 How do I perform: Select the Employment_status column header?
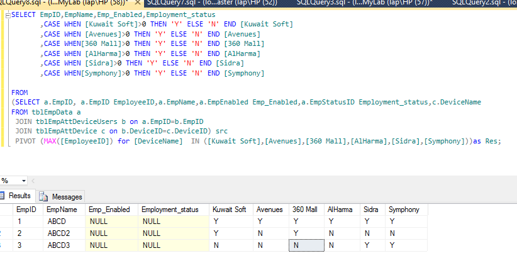tap(174, 210)
